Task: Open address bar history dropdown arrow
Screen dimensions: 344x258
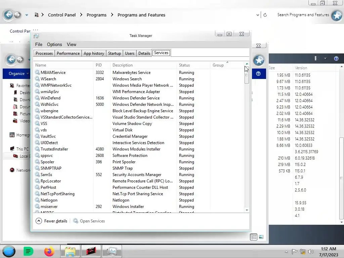Action: pos(258,15)
